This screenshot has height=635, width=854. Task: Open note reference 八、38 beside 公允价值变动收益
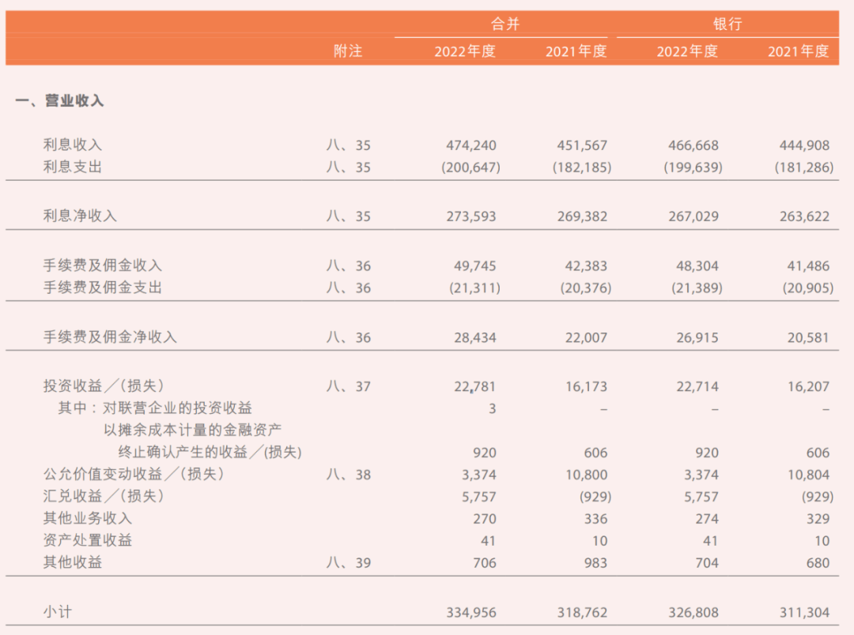click(350, 475)
